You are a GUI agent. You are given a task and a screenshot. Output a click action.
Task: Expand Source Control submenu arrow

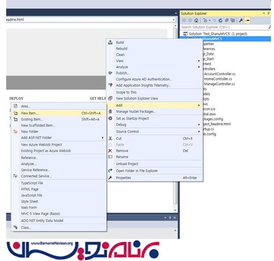pos(199,131)
